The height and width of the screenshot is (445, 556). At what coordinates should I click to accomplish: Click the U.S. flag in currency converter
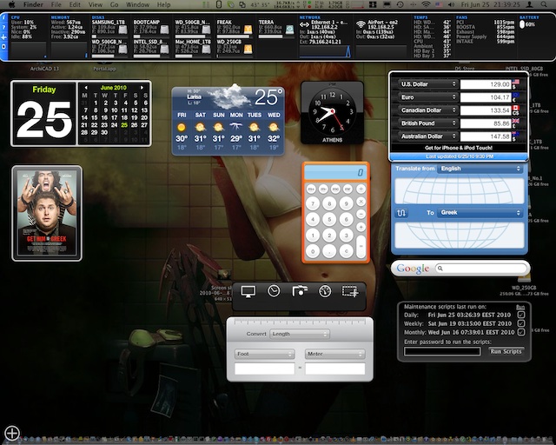tap(516, 83)
